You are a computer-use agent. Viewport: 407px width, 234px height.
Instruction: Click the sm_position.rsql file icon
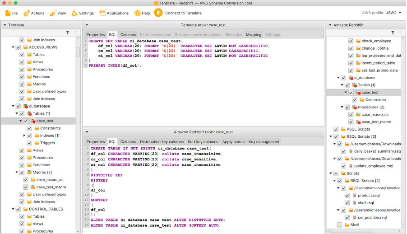(355, 218)
